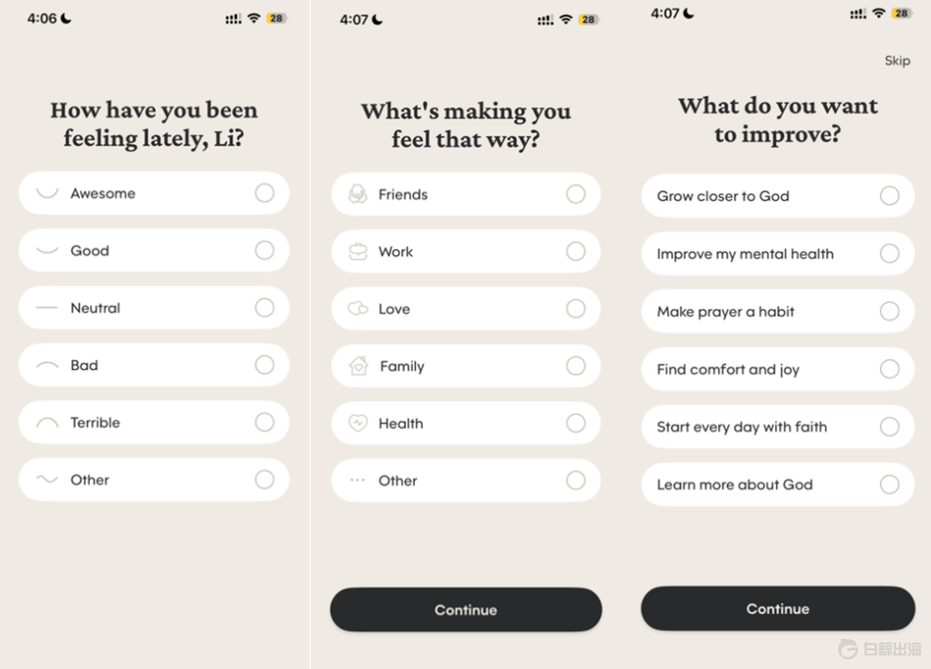Tap the frown icon beside Terrible
The image size is (931, 669).
(47, 423)
